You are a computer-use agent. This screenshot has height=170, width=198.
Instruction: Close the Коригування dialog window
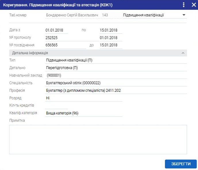coord(193,5)
